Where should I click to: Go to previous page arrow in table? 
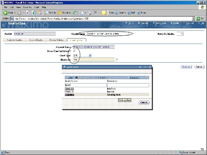pos(96,77)
